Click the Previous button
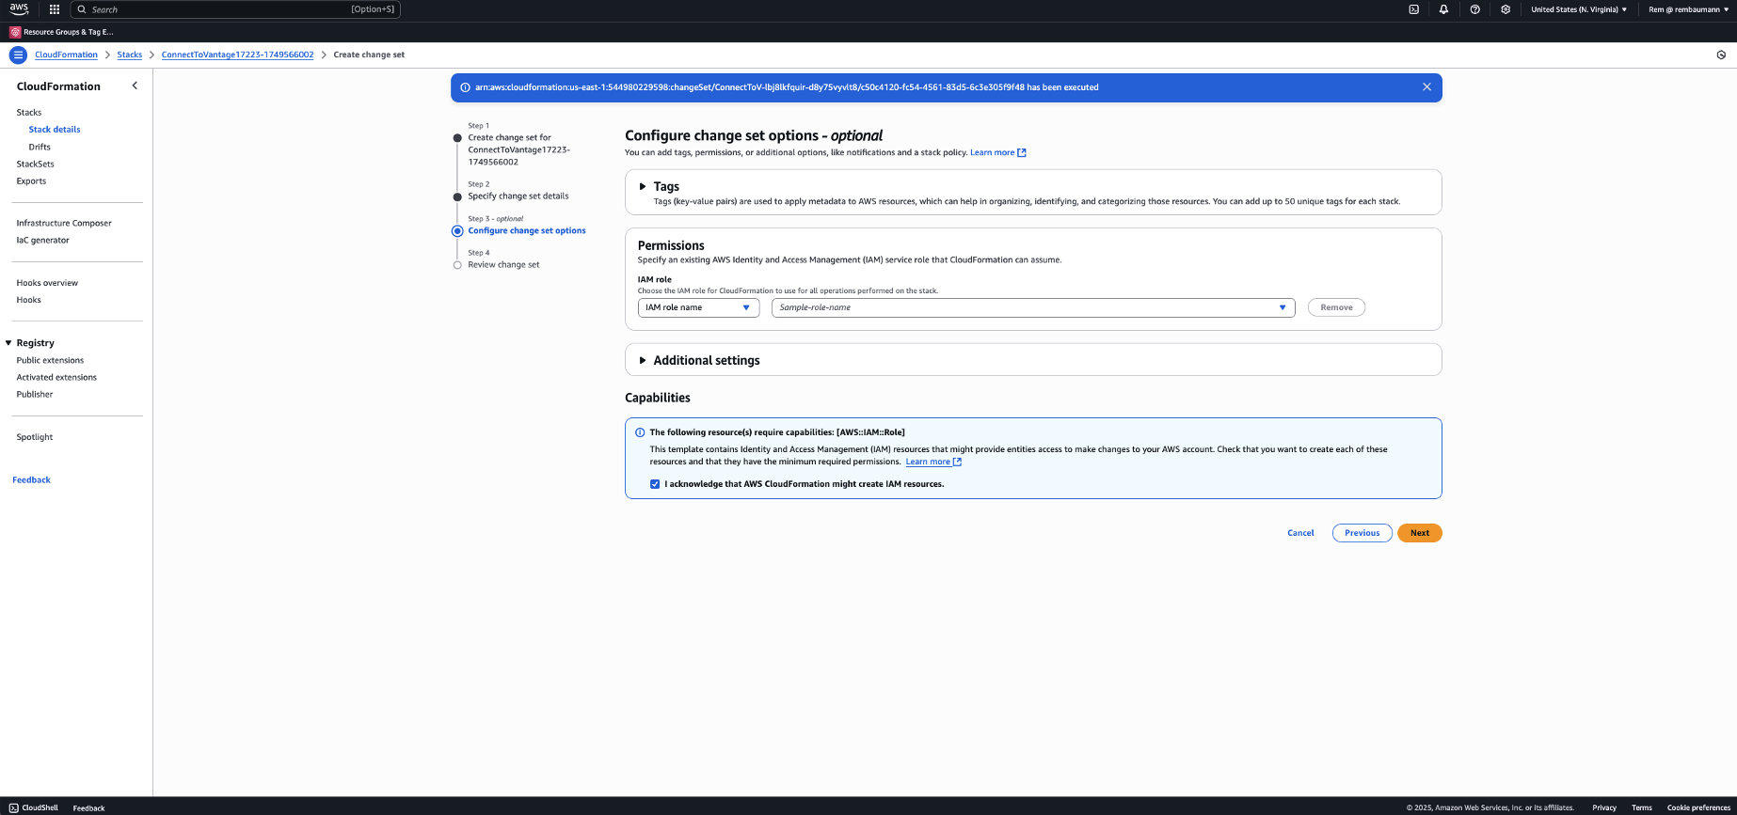This screenshot has width=1737, height=815. tap(1363, 533)
